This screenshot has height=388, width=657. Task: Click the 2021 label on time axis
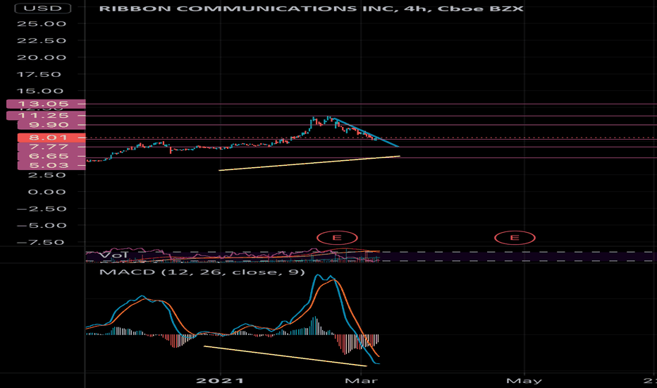click(x=220, y=381)
